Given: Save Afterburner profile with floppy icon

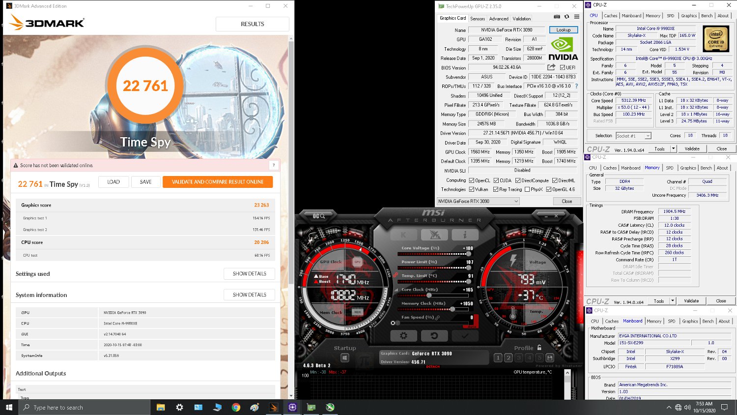Looking at the screenshot, I should tap(550, 358).
